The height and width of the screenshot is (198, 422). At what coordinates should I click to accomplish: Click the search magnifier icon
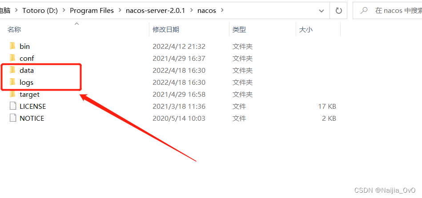[364, 11]
